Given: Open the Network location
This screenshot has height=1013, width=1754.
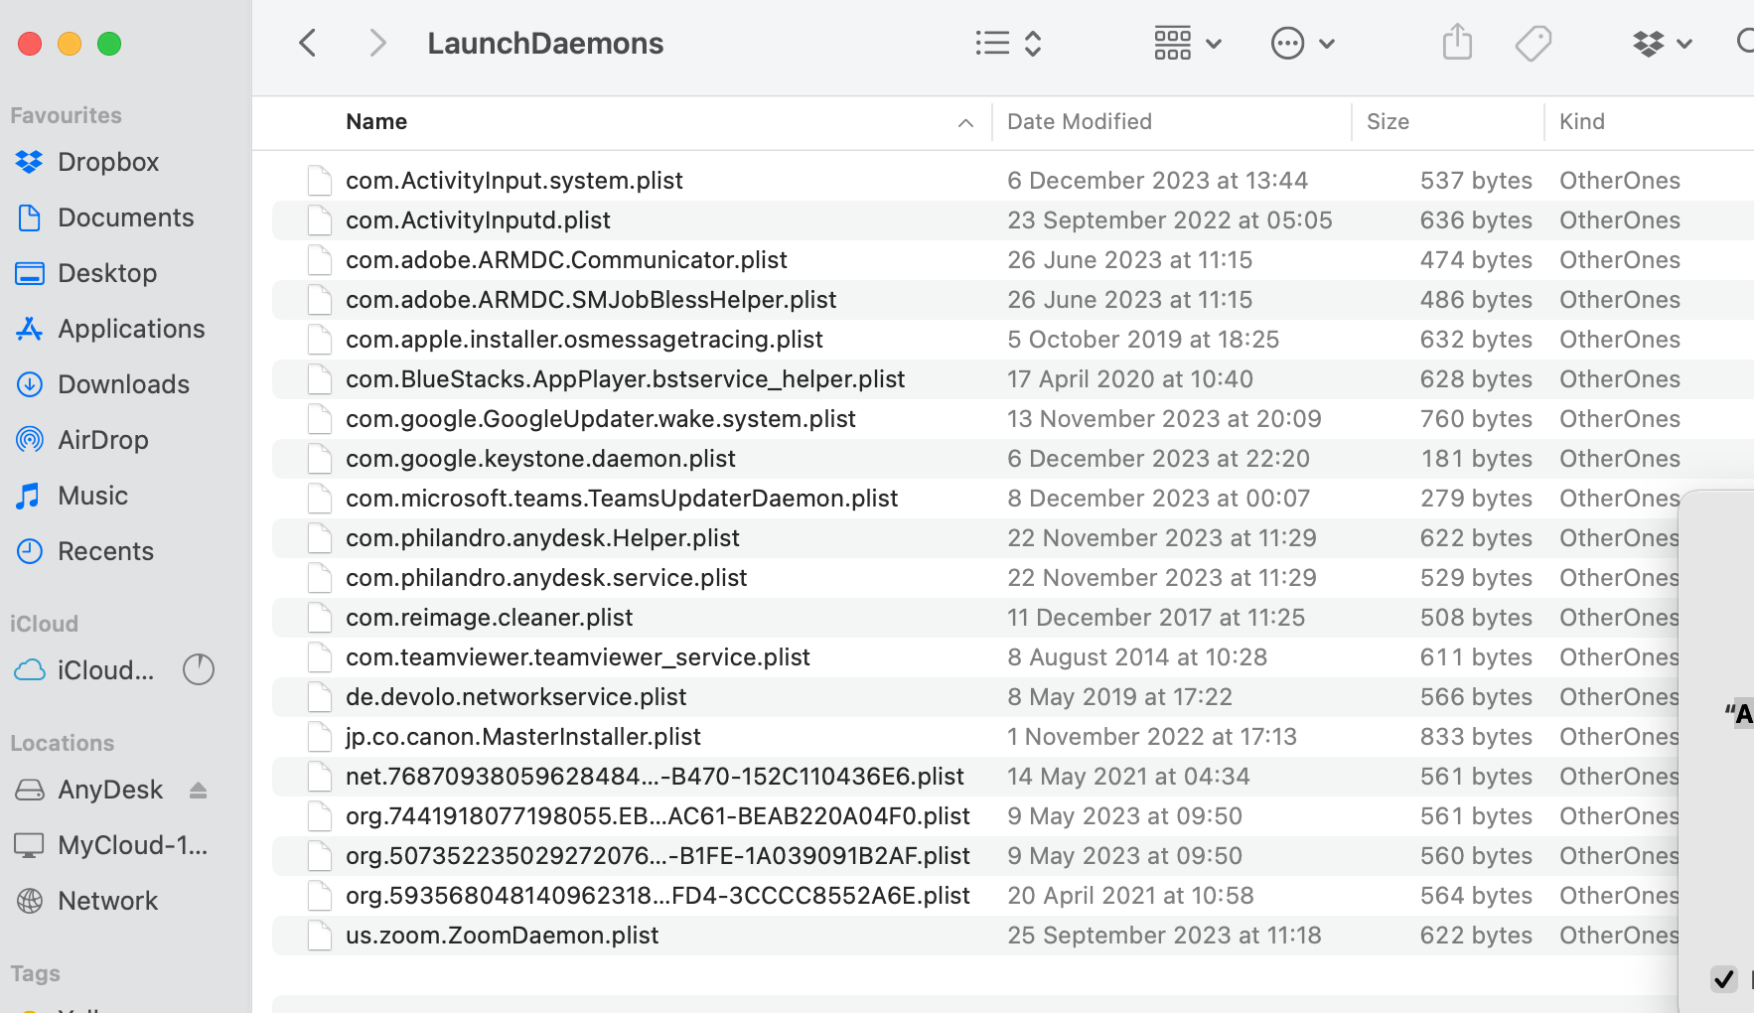Looking at the screenshot, I should (x=107, y=900).
